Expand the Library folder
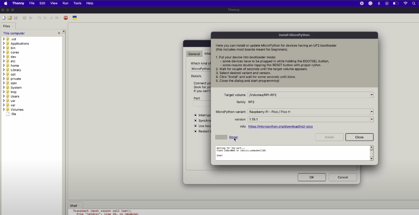This screenshot has width=419, height=215. coord(4,70)
